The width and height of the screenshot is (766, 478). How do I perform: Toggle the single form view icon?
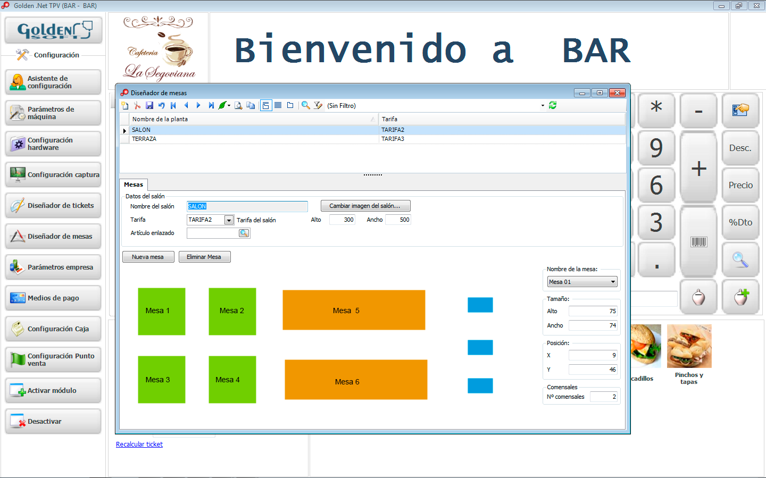point(290,105)
